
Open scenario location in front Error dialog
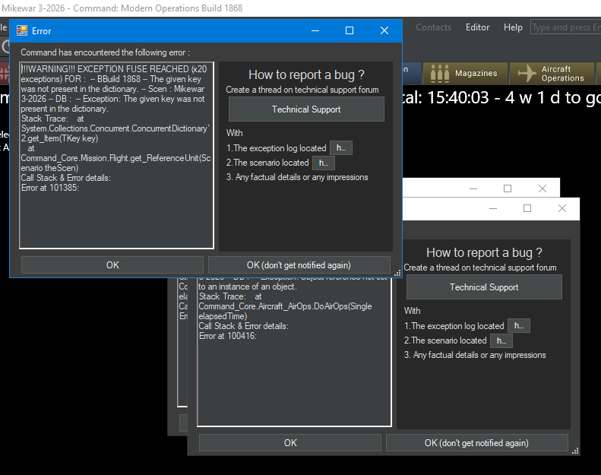pyautogui.click(x=324, y=163)
